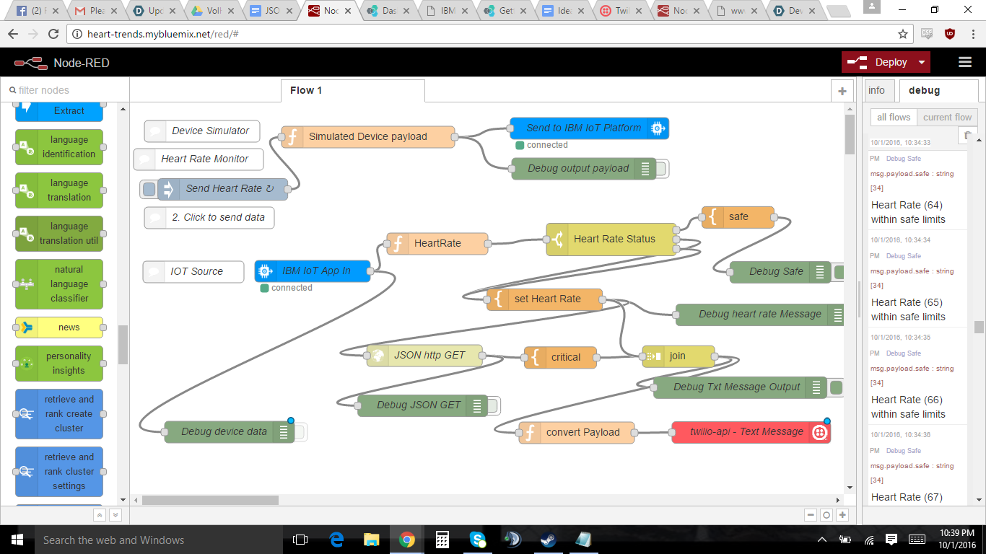Select the JSON http GET request node
This screenshot has width=986, height=554.
click(x=424, y=356)
